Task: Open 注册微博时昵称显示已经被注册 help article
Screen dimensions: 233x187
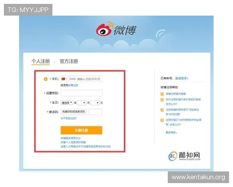Action: pyautogui.click(x=182, y=112)
